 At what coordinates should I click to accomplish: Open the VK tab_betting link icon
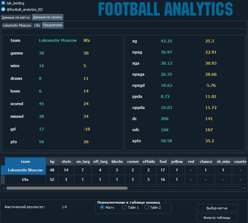[3, 3]
